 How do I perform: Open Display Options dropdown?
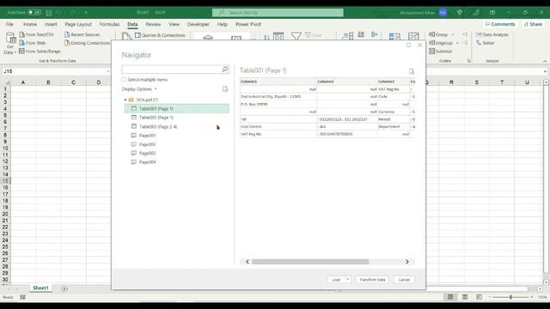pos(139,89)
